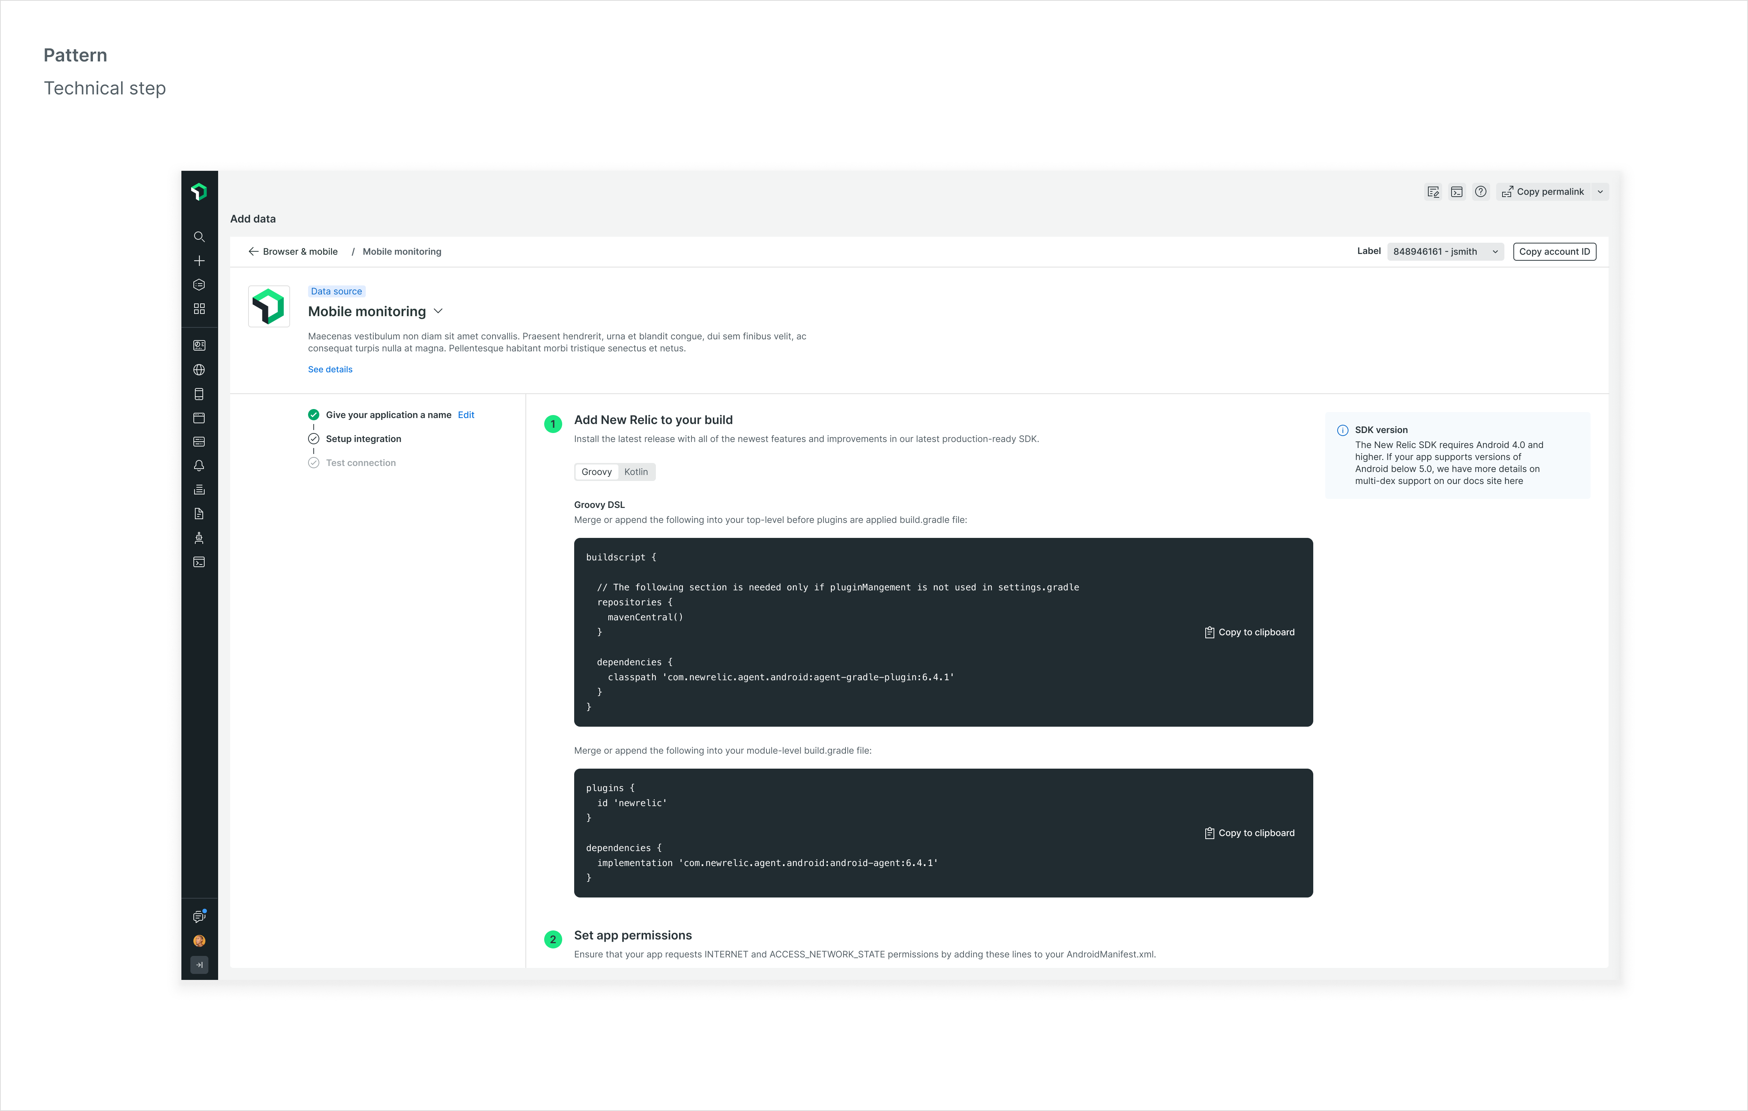
Task: Open the terminal query sidebar icon at bottom of list
Action: [199, 561]
